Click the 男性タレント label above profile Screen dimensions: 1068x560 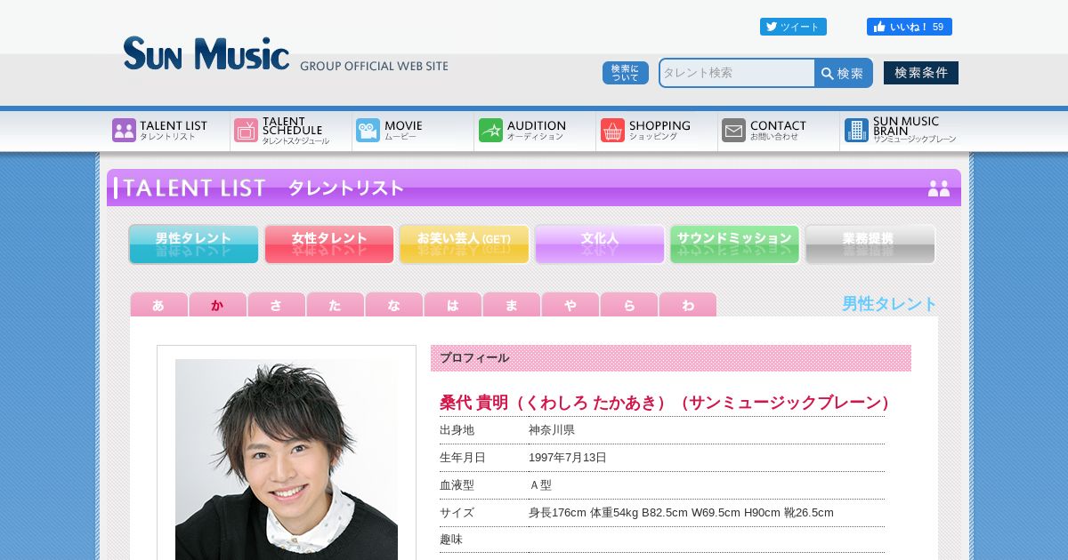889,304
